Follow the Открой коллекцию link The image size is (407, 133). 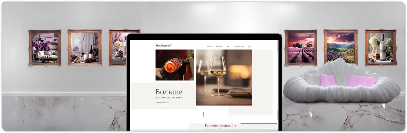coord(162,103)
